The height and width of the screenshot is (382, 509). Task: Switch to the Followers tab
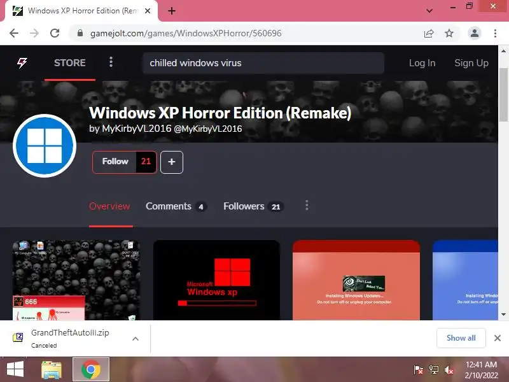click(x=253, y=206)
